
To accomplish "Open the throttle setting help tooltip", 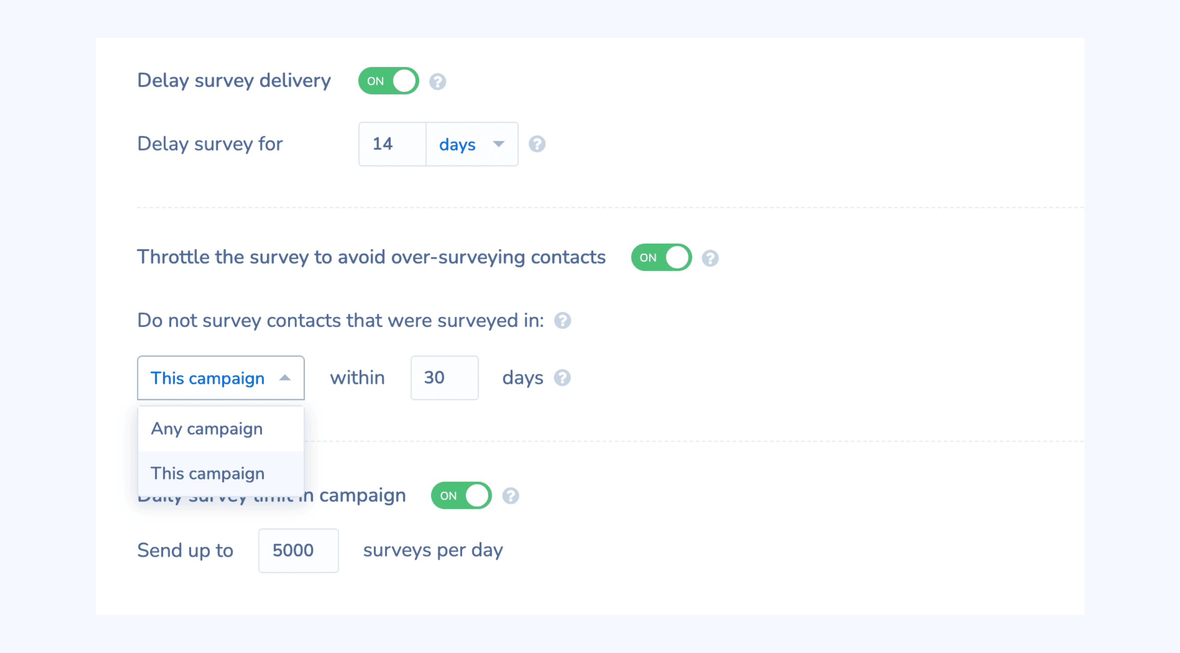I will pyautogui.click(x=710, y=257).
